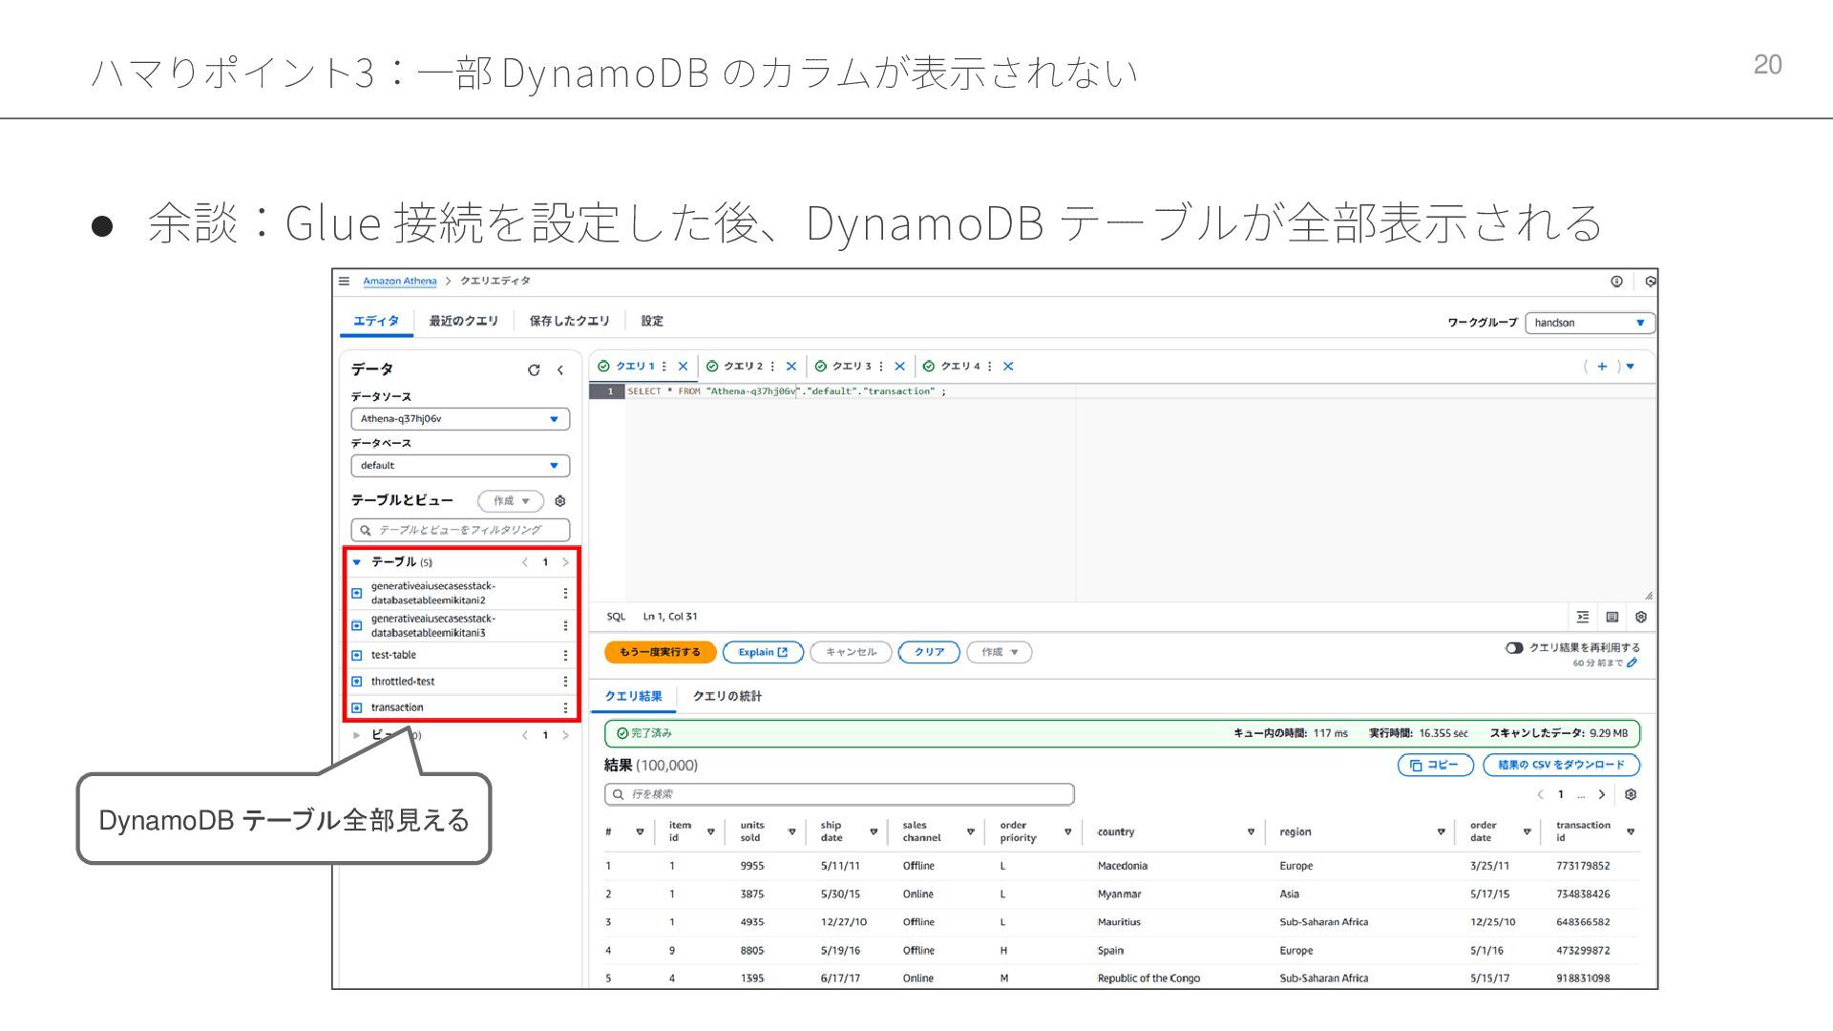Viewport: 1833px width, 1031px height.
Task: Switch to 最近のクエリ tab
Action: 463,321
